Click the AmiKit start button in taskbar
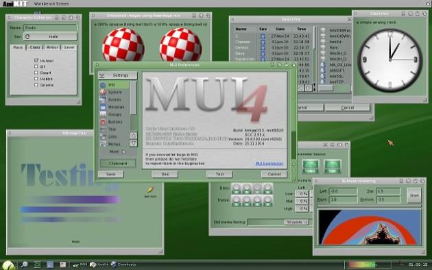Image resolution: width=432 pixels, height=270 pixels. (8, 265)
